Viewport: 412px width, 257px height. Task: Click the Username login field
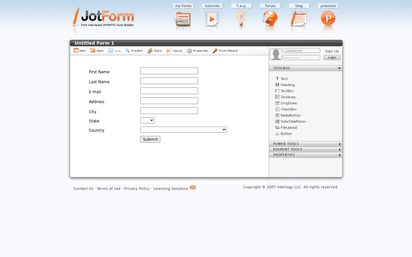point(302,51)
